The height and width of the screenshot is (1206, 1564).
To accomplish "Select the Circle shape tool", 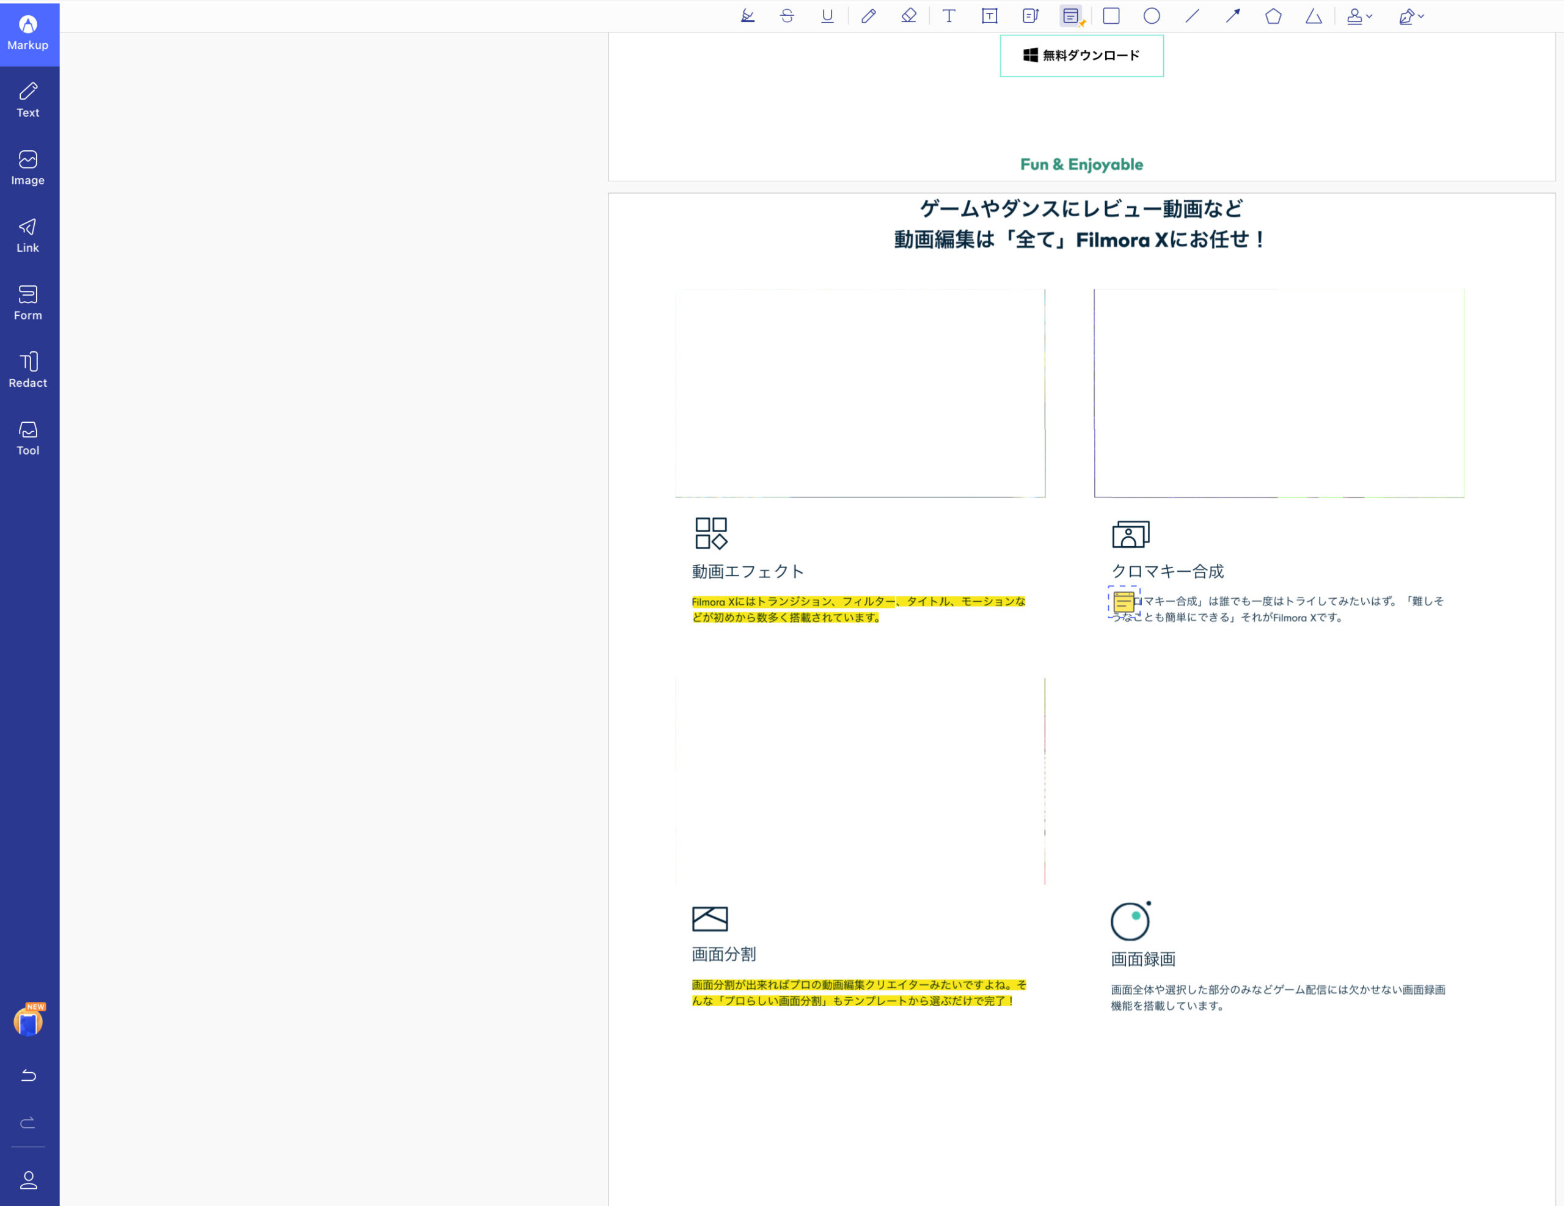I will [1152, 16].
